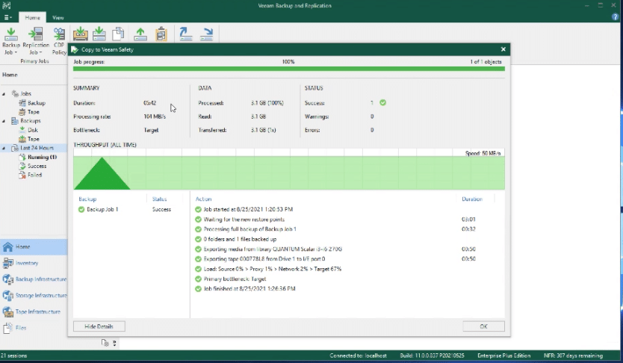Open the Storage Infrastructure view

tap(34, 296)
